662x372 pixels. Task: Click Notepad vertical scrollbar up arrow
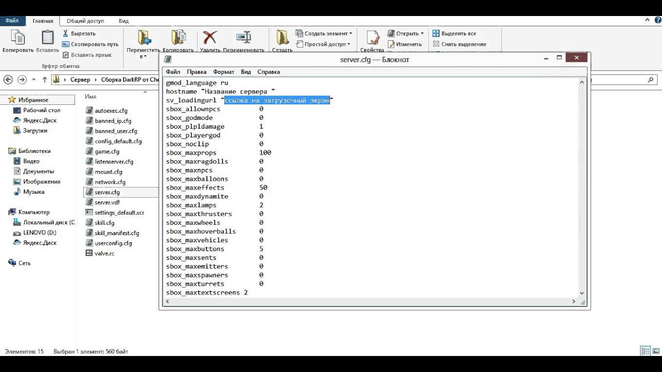[582, 82]
